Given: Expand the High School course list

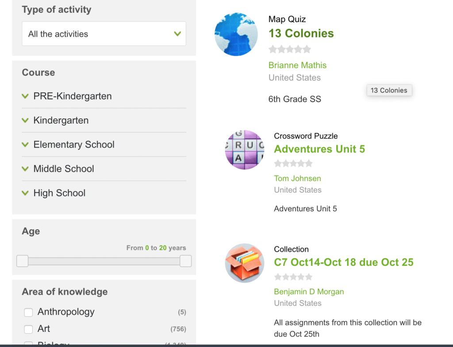Looking at the screenshot, I should click(59, 193).
